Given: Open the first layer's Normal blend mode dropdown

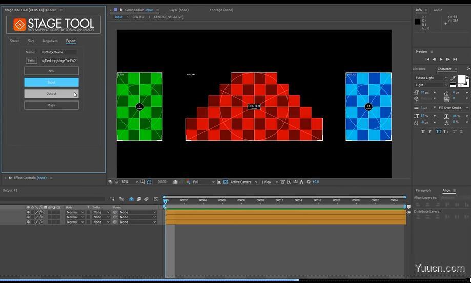Looking at the screenshot, I should click(x=75, y=212).
